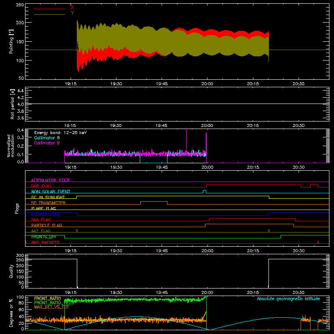
Task: Click the 'Absolute geomagnetic latitude' label
Action: 288,299
